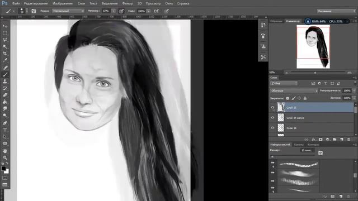
Task: Open the Изображение menu
Action: (63, 3)
